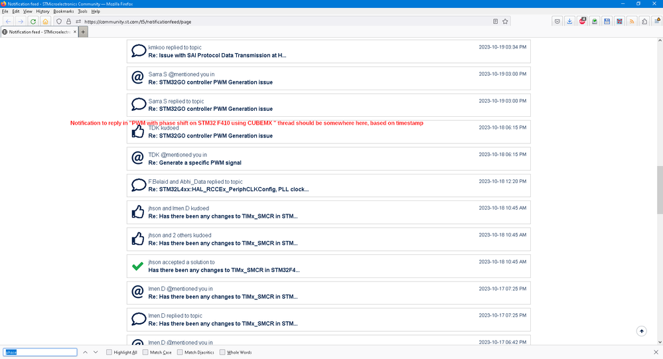Show site security padlock information
Image resolution: width=663 pixels, height=359 pixels.
pos(68,21)
